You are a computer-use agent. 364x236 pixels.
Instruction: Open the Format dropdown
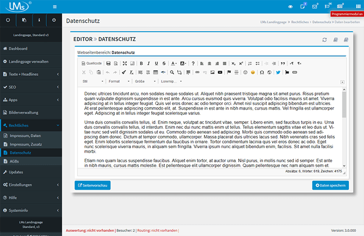(119, 82)
